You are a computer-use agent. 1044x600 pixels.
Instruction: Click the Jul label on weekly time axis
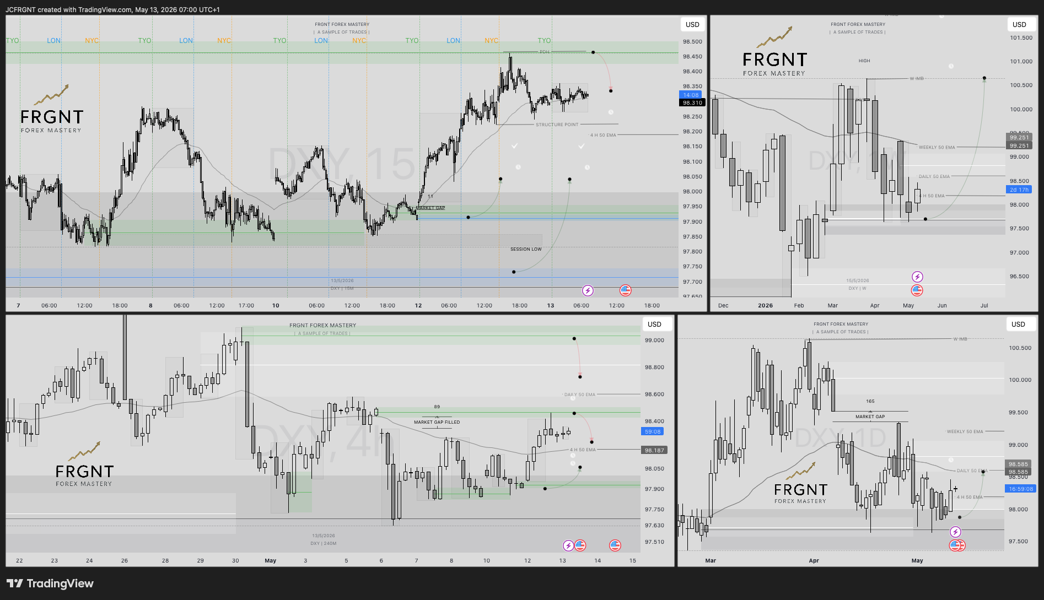pyautogui.click(x=984, y=305)
